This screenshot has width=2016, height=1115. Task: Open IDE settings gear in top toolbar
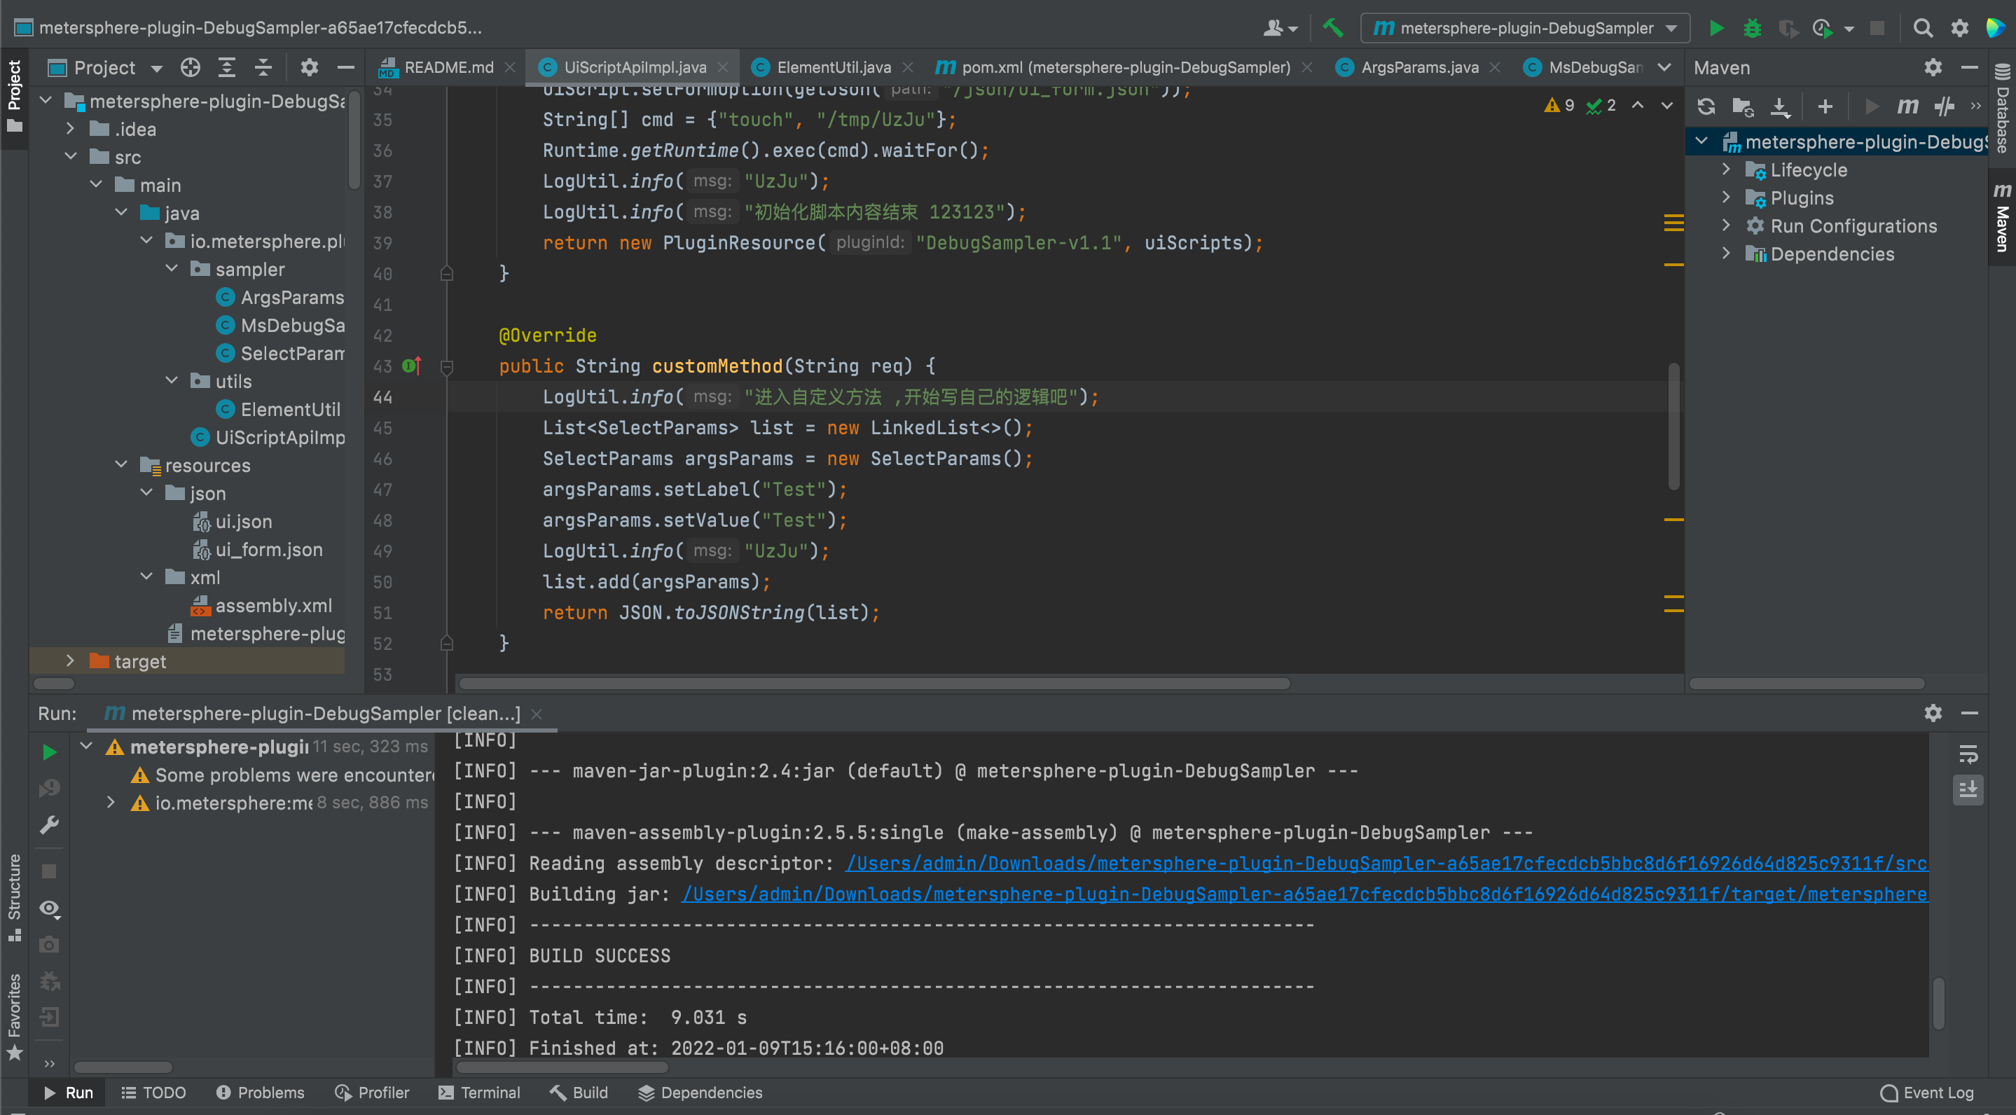coord(1960,28)
